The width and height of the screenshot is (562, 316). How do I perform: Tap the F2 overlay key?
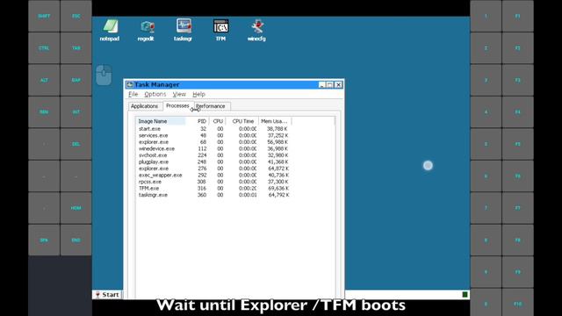(x=518, y=48)
